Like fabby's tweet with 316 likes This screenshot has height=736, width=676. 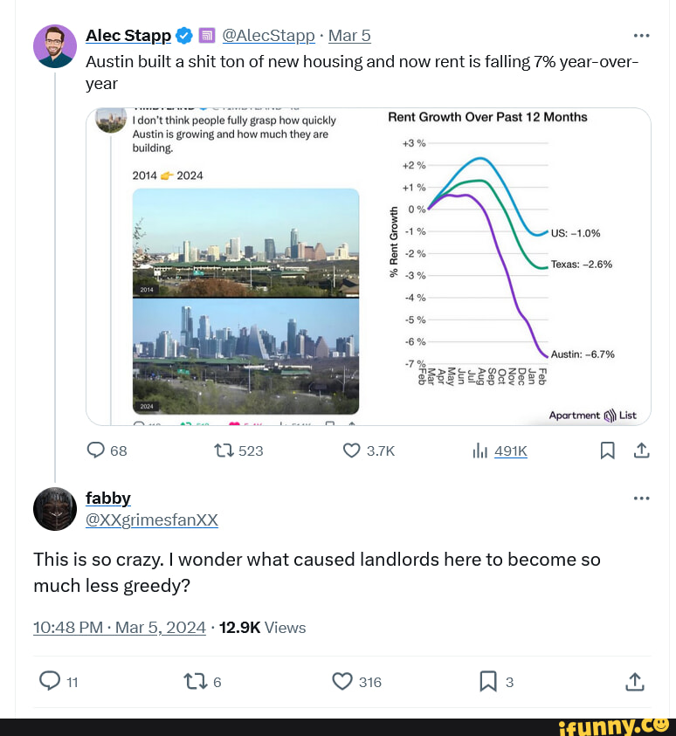tap(343, 682)
